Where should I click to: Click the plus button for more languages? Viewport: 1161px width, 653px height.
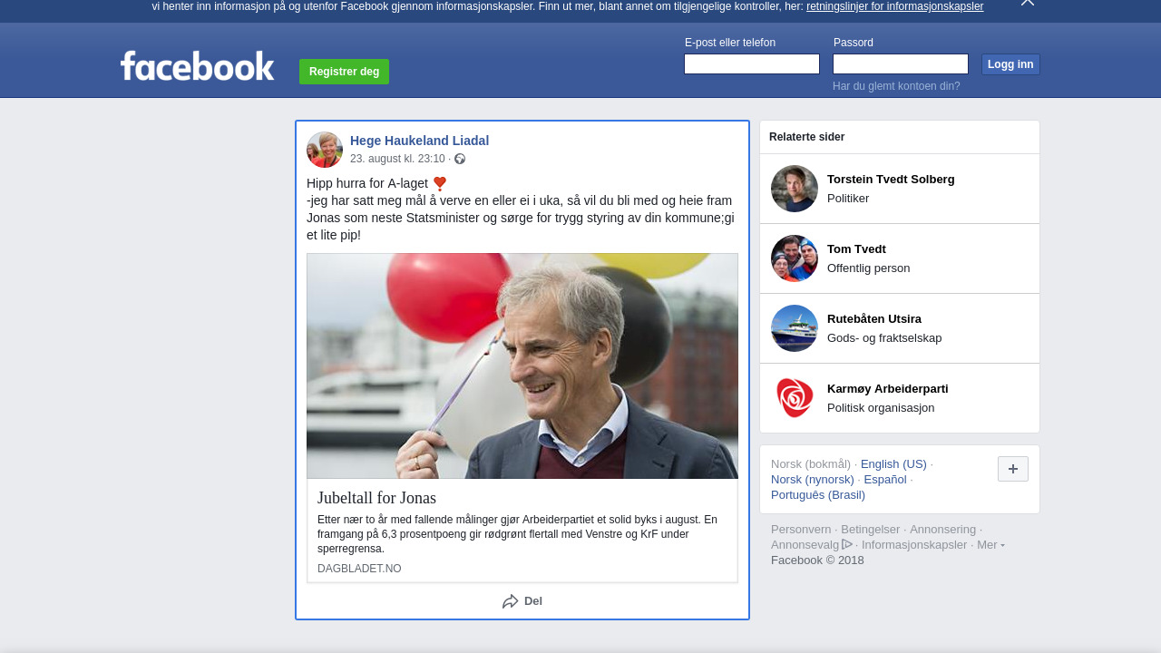1013,469
